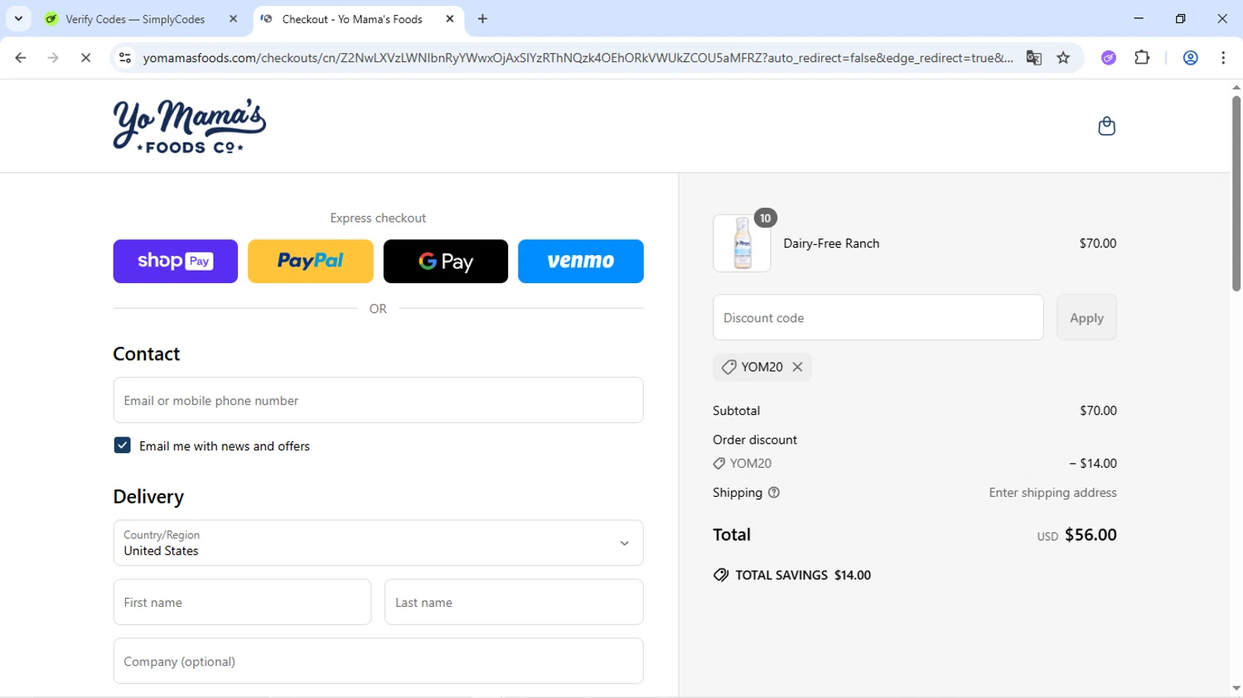Click the Delivery section heading
The height and width of the screenshot is (698, 1243).
pos(148,497)
